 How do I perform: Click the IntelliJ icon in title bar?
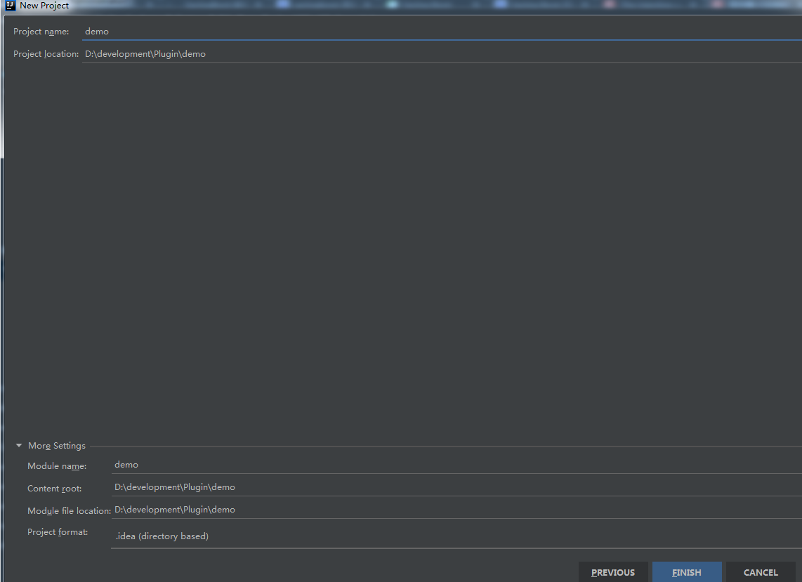pyautogui.click(x=11, y=6)
